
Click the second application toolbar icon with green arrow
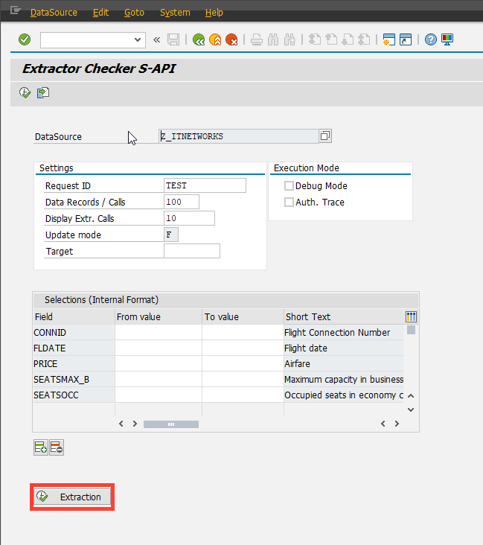click(x=43, y=93)
